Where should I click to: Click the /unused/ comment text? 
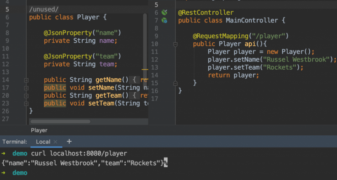[x=43, y=9]
